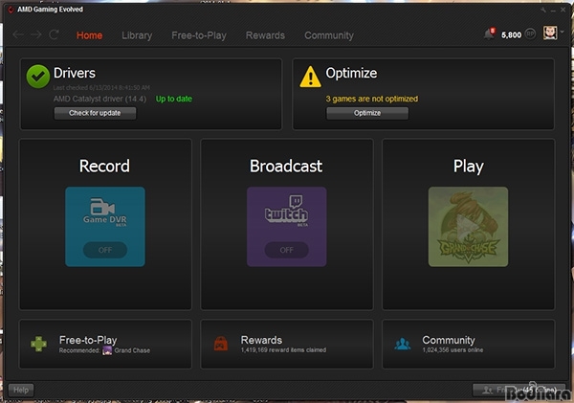Toggle the Game DVR recording switch

(x=104, y=250)
